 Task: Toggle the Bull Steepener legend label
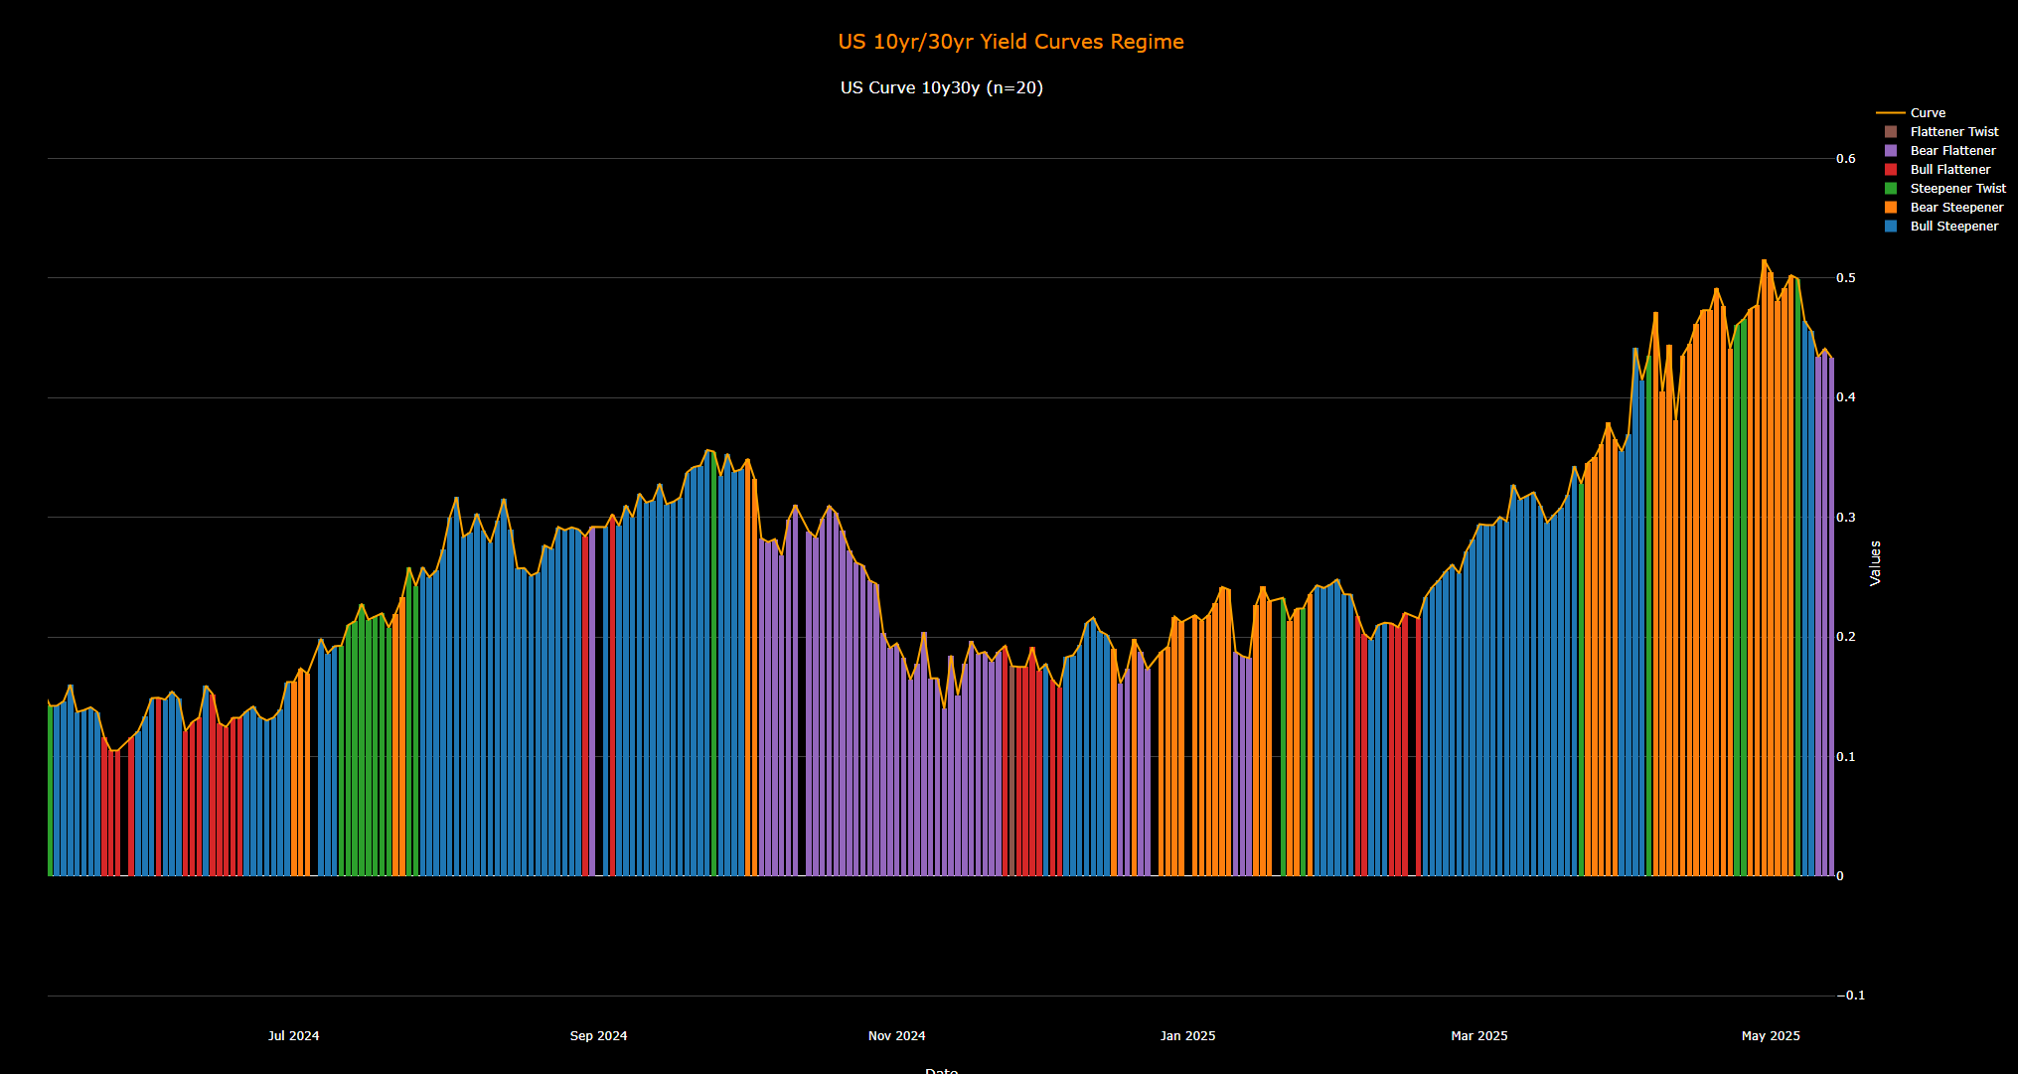pos(1953,227)
